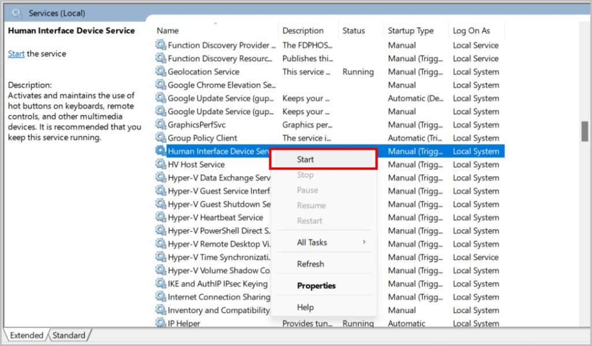Click the gear icon for Function Discovery Provider
This screenshot has width=592, height=346.
[x=161, y=45]
